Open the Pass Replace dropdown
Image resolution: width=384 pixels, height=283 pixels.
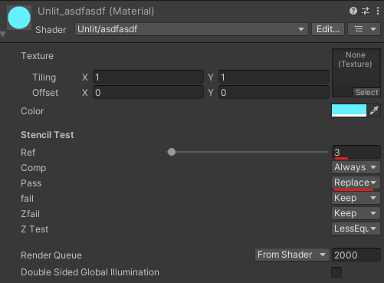[x=356, y=183]
